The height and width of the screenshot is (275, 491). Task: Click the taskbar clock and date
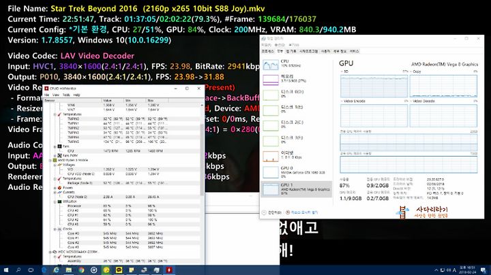[x=467, y=270]
